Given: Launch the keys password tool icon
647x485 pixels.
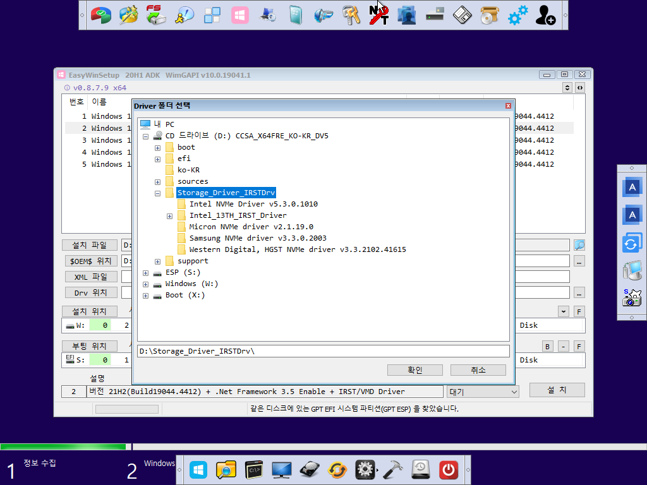Looking at the screenshot, I should (351, 15).
